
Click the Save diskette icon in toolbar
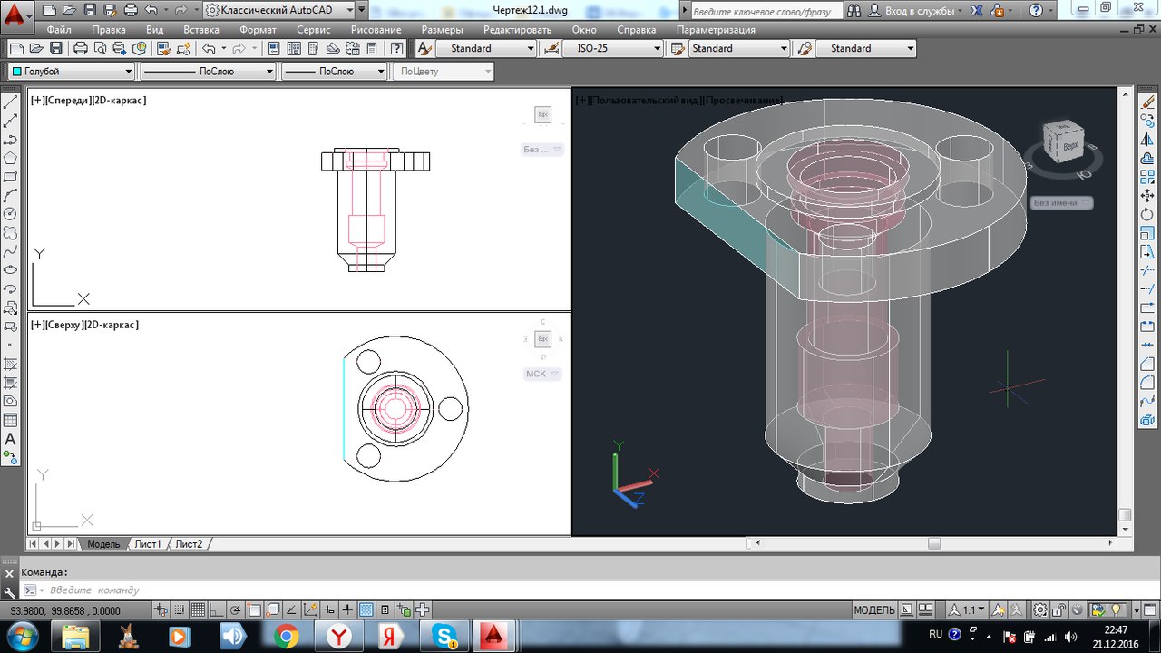click(x=56, y=48)
